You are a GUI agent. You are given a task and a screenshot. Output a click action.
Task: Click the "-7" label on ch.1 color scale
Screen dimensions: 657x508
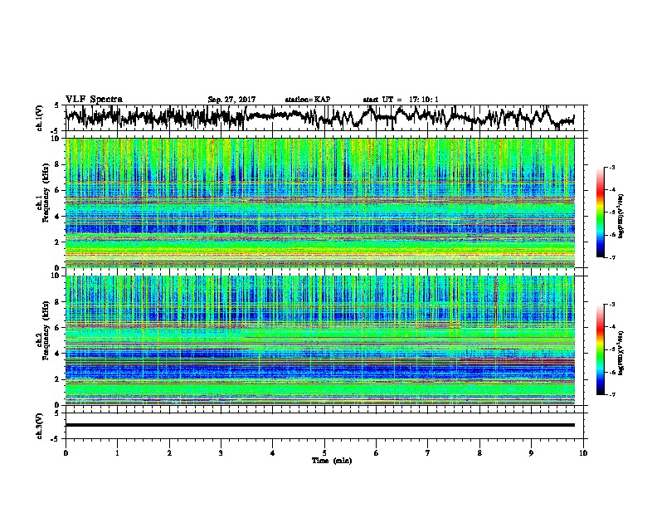pos(611,257)
